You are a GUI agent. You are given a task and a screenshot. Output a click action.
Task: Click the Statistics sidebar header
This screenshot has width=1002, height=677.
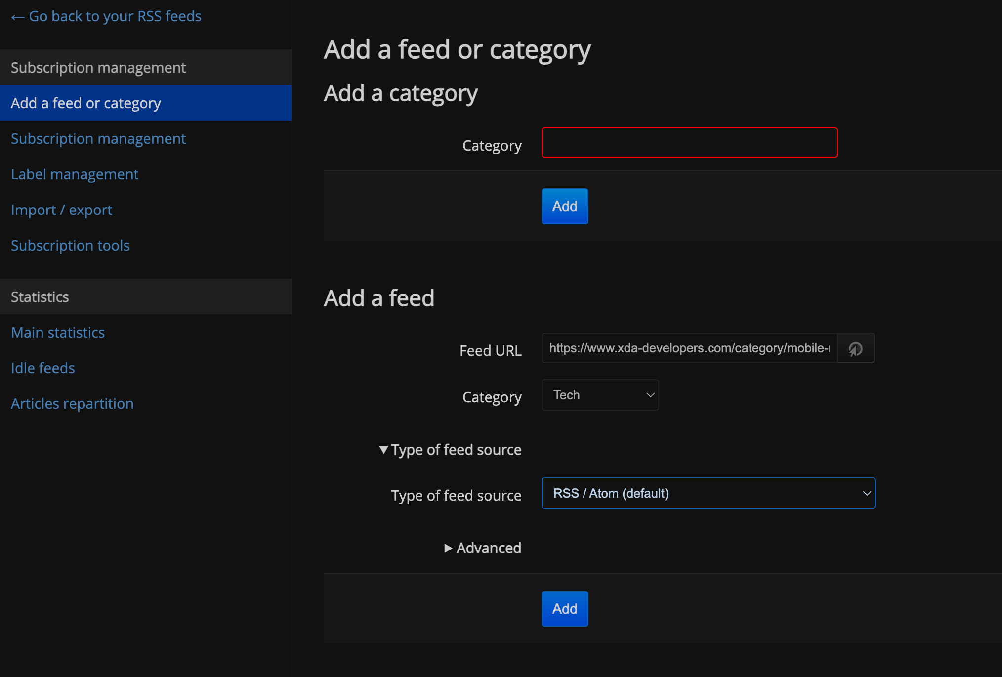(146, 296)
